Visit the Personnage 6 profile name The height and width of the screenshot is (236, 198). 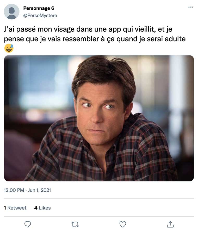click(x=39, y=8)
